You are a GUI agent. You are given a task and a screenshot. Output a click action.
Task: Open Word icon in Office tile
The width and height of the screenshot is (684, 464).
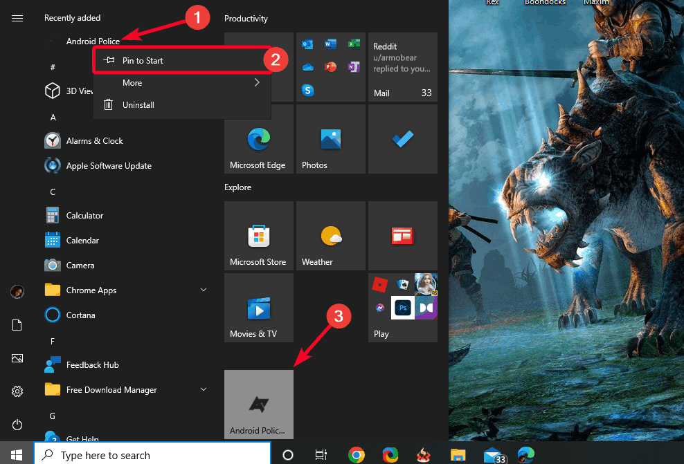[331, 44]
